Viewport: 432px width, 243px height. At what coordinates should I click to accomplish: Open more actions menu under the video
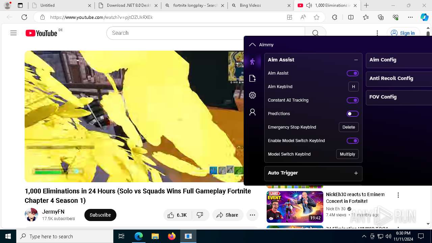tap(252, 215)
